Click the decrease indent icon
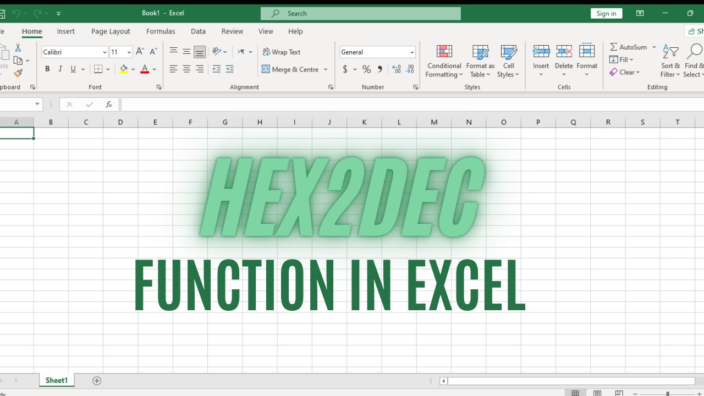 tap(217, 69)
